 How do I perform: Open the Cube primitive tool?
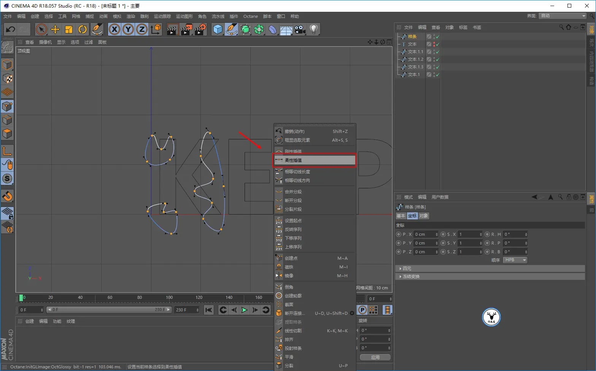coord(218,29)
